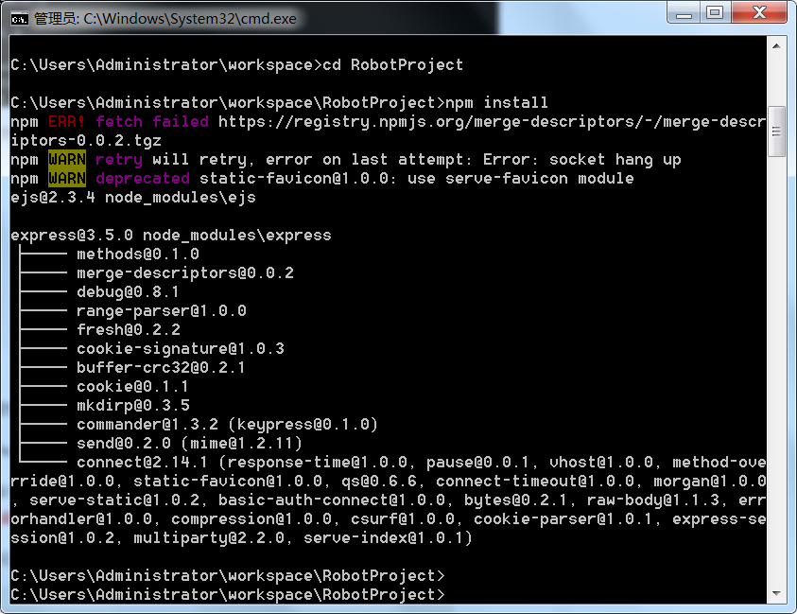
Task: Maximize the cmd.exe window
Action: point(715,12)
